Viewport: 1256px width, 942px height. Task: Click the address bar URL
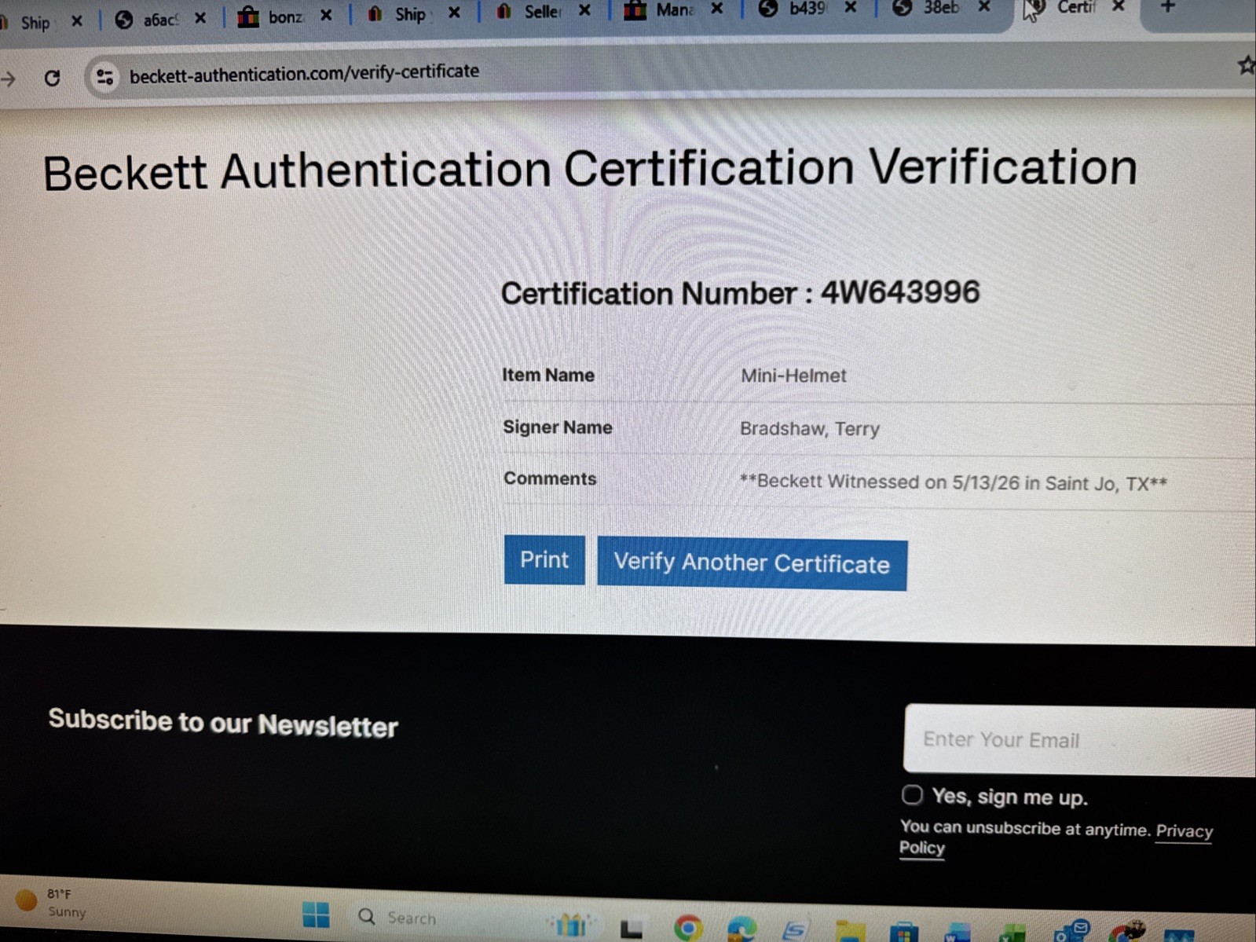pyautogui.click(x=304, y=73)
